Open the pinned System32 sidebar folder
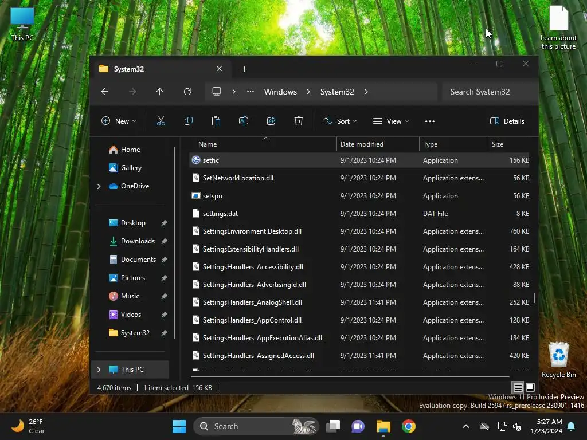 (135, 333)
